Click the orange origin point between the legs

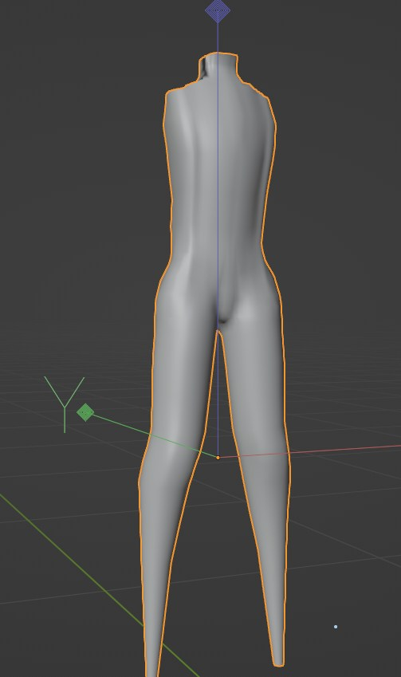[218, 457]
